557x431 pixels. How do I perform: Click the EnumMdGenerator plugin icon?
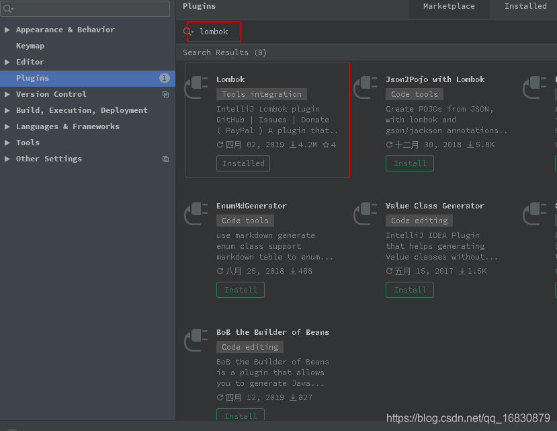point(196,214)
